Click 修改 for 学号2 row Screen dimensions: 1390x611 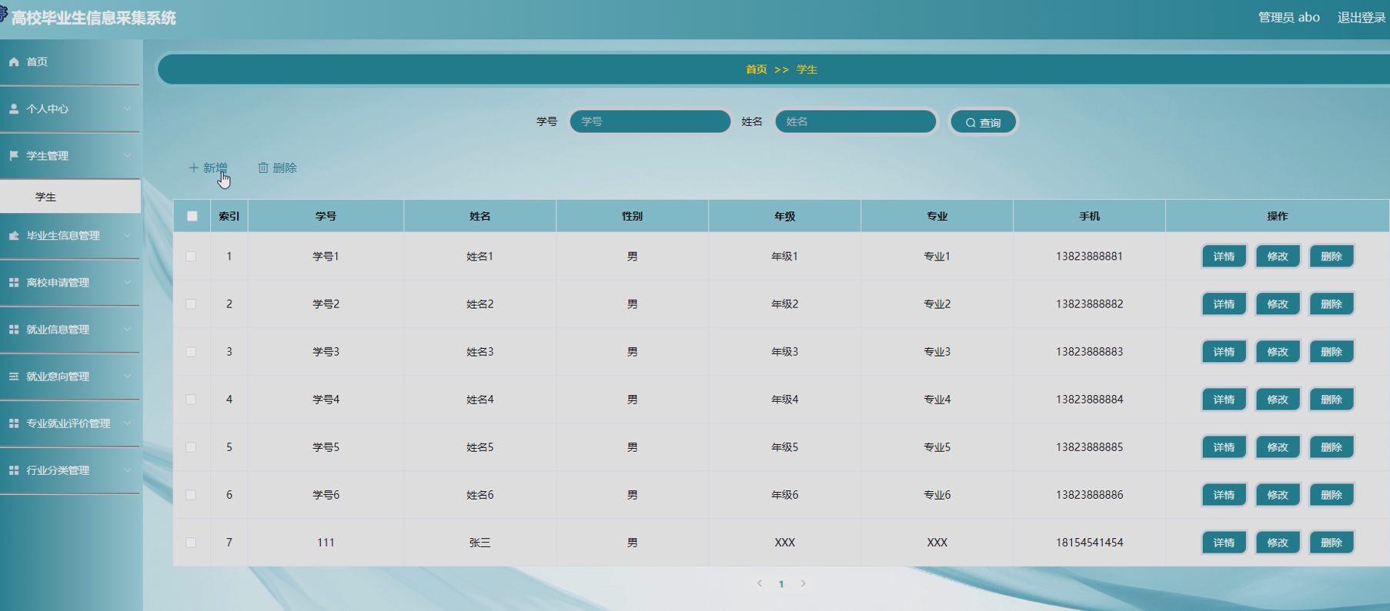coord(1278,304)
